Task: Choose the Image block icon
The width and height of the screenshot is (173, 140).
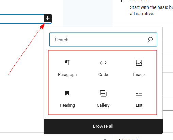Action: point(139,63)
